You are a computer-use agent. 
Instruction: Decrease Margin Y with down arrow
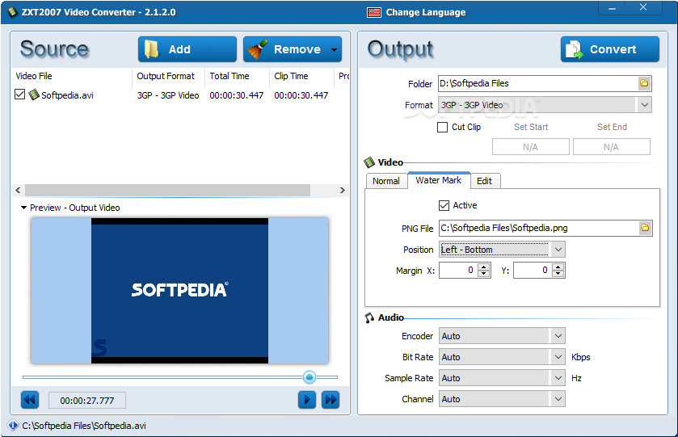tap(558, 274)
